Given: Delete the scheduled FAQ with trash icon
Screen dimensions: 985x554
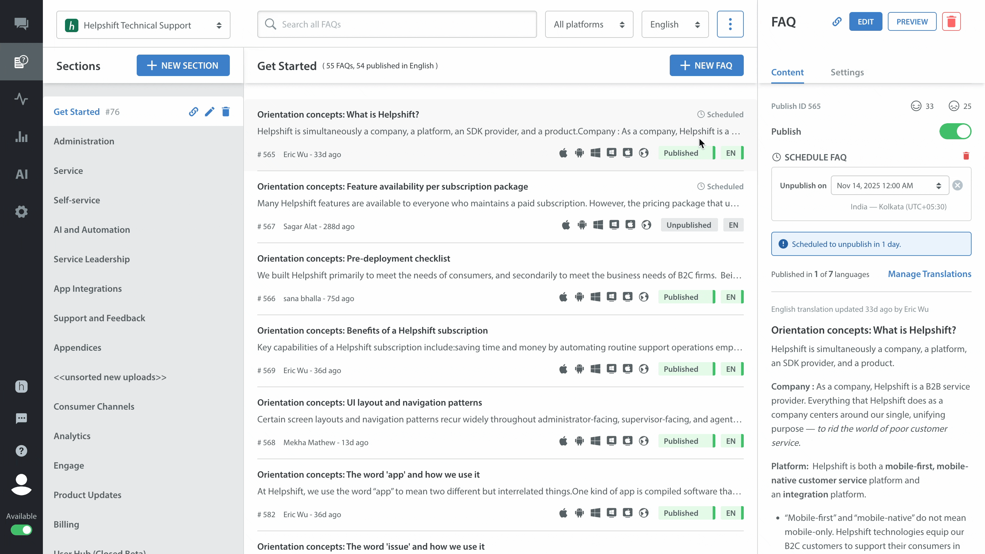Looking at the screenshot, I should tap(966, 156).
